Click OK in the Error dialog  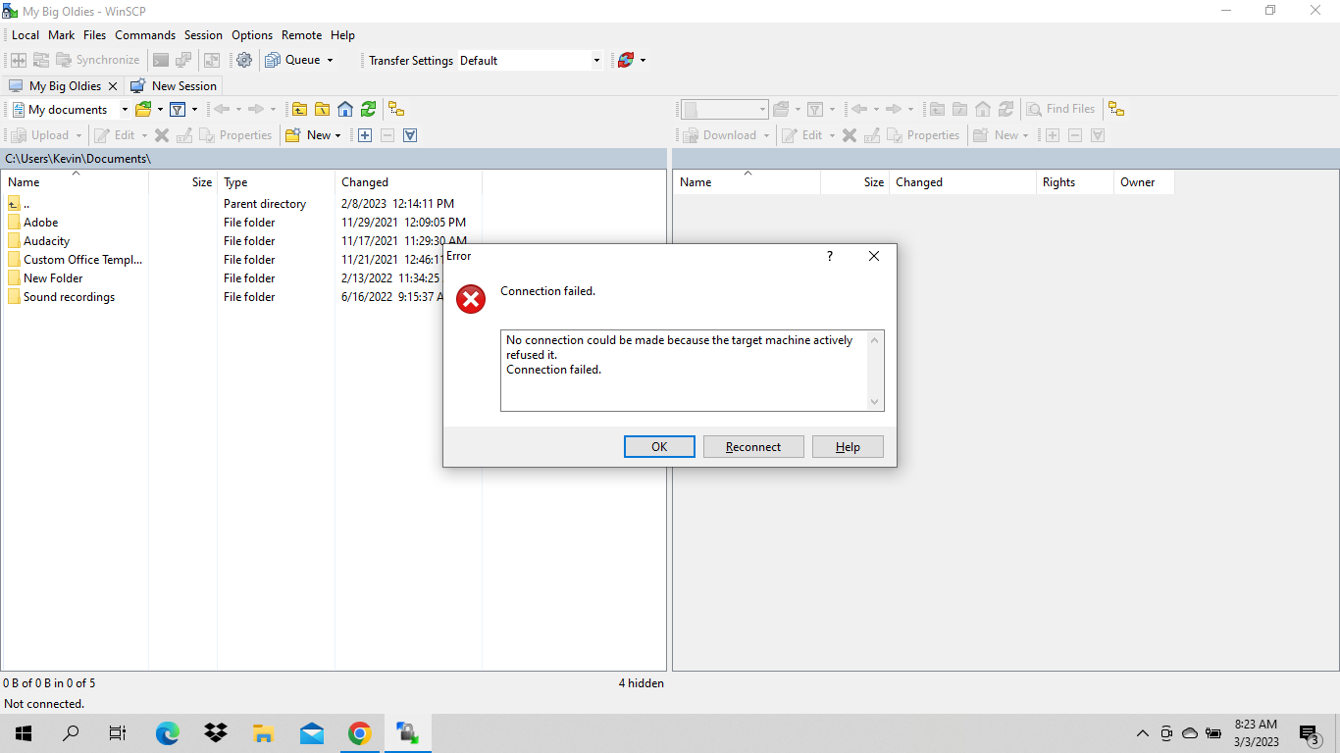click(x=659, y=447)
